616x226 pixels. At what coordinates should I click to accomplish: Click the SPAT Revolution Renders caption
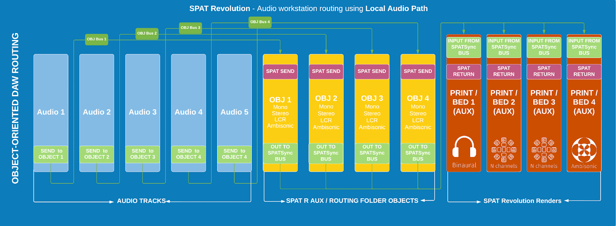tap(522, 201)
